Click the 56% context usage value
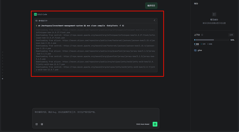Image resolution: width=239 pixels, height=132 pixels. (232, 40)
